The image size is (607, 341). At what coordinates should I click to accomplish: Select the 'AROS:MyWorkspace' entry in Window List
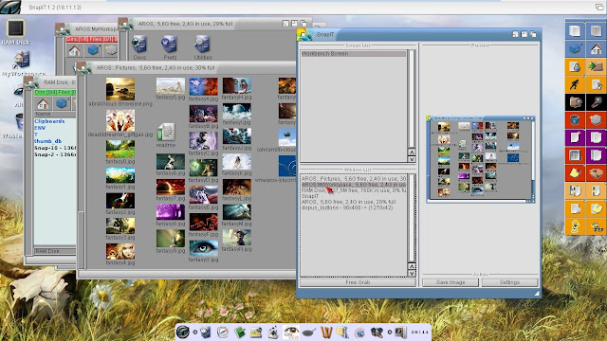pyautogui.click(x=353, y=185)
